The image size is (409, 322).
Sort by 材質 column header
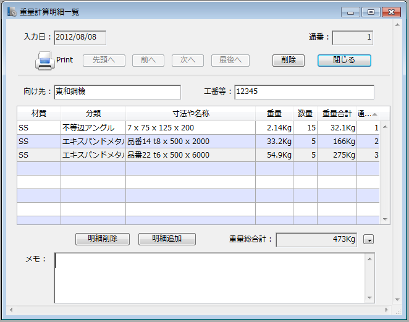[38, 114]
